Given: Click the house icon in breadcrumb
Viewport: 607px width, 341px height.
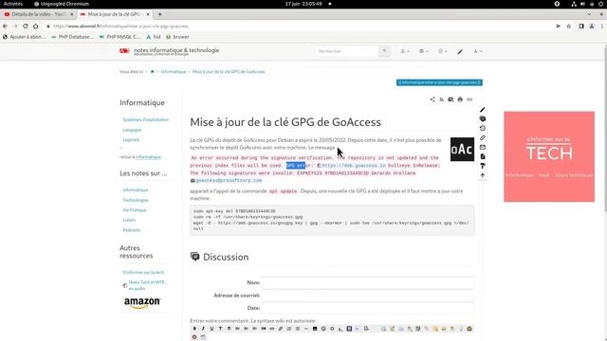Looking at the screenshot, I should coord(152,72).
